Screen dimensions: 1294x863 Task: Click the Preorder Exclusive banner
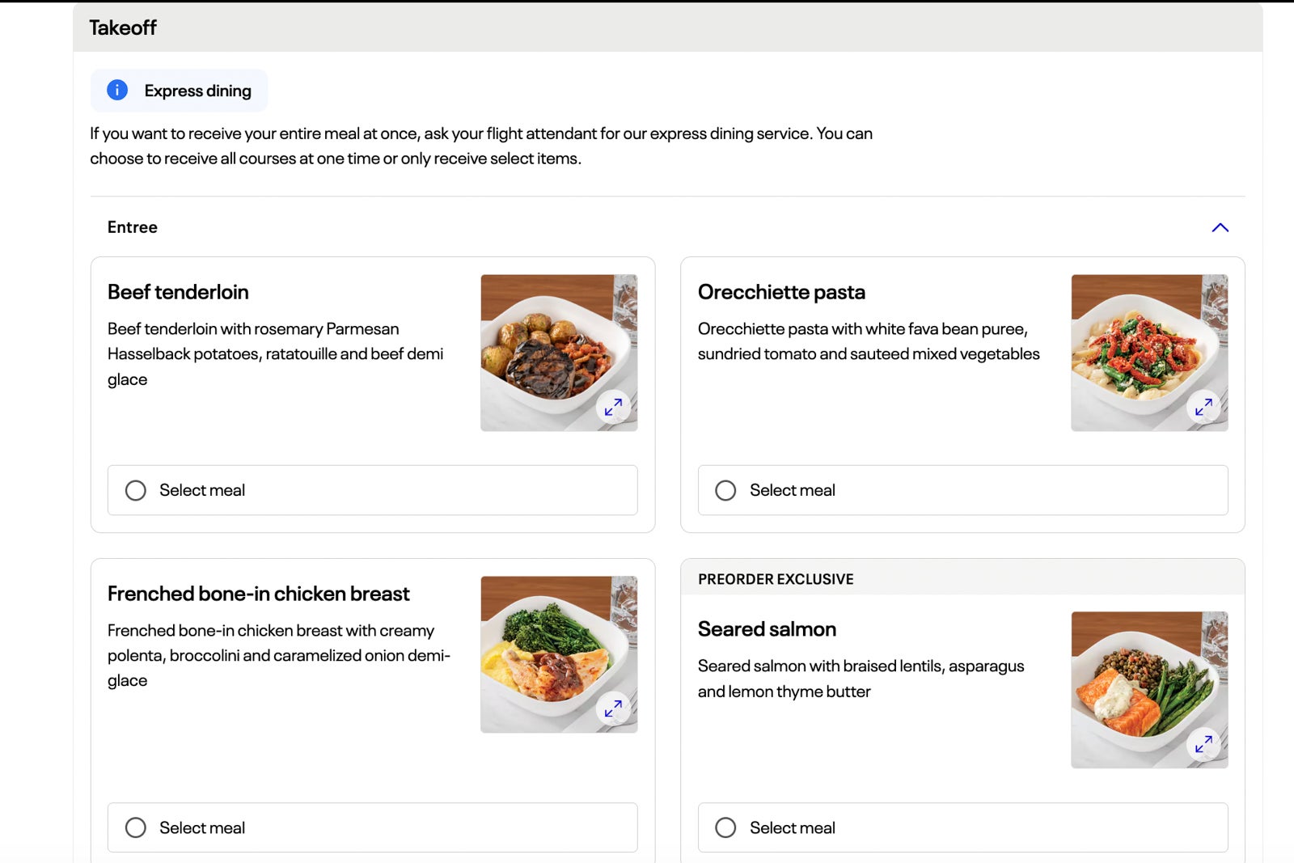click(962, 578)
